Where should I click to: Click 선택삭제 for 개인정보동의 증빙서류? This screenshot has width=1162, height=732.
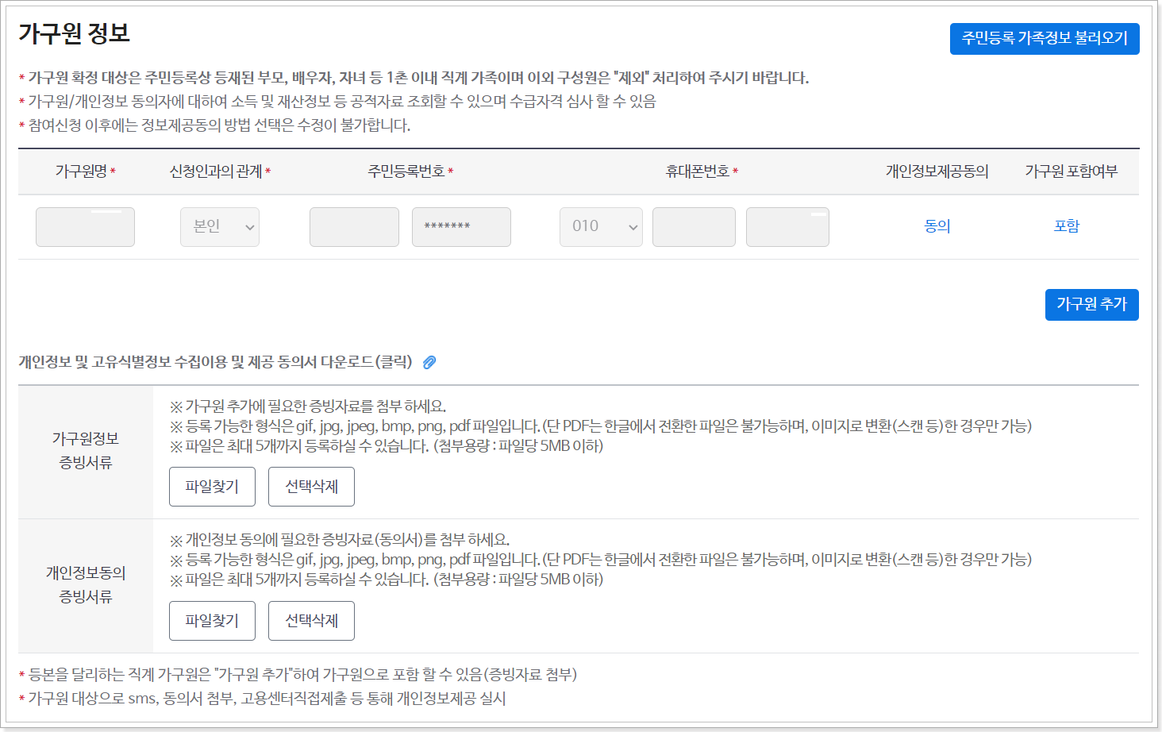(311, 621)
